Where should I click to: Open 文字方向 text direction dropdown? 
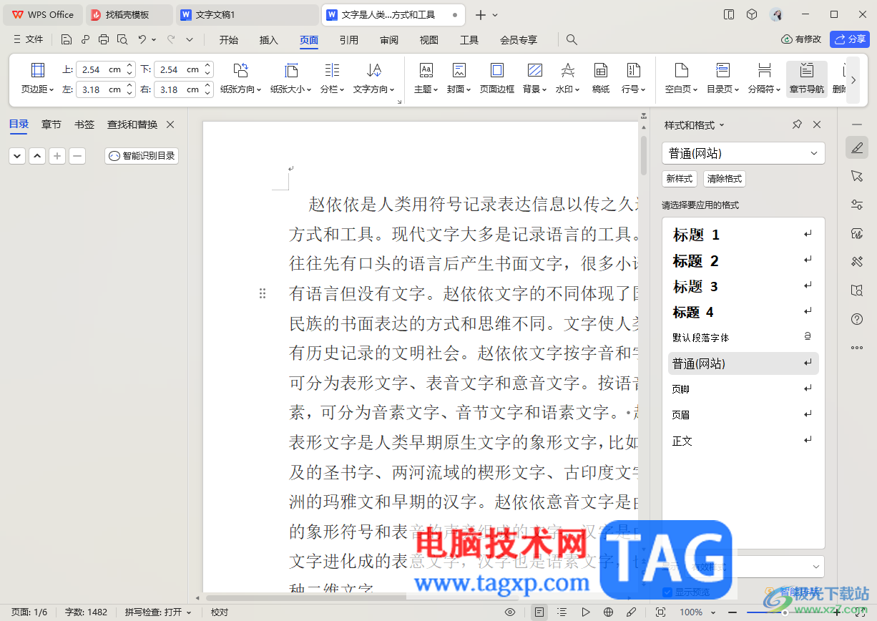[x=374, y=79]
